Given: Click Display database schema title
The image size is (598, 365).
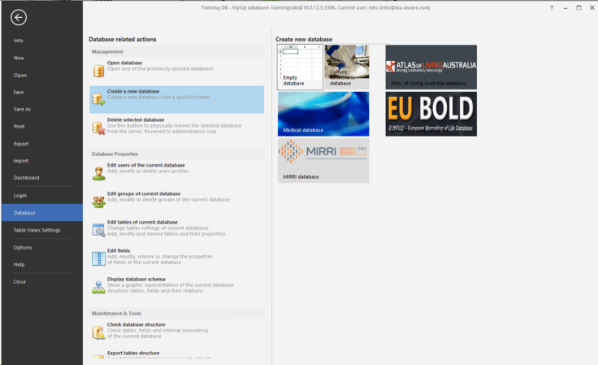Looking at the screenshot, I should [x=136, y=279].
